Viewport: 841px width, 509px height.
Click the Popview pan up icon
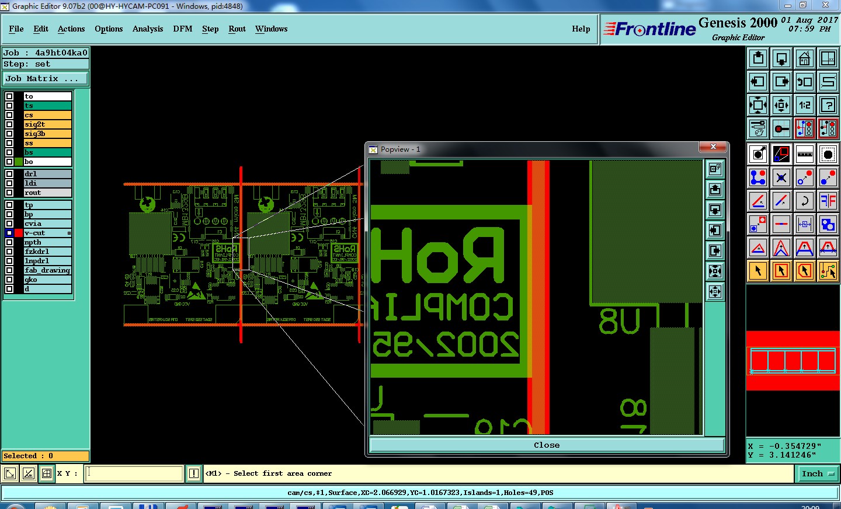click(x=715, y=190)
